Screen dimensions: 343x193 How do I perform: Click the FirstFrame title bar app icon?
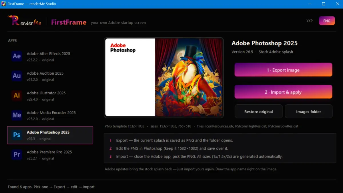point(4,4)
